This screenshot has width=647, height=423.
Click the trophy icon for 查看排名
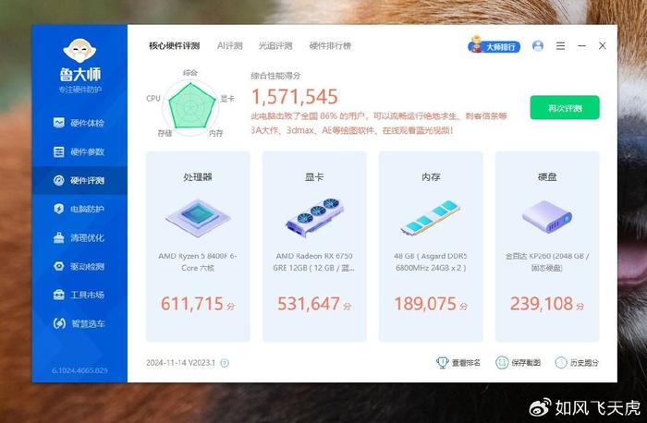443,362
